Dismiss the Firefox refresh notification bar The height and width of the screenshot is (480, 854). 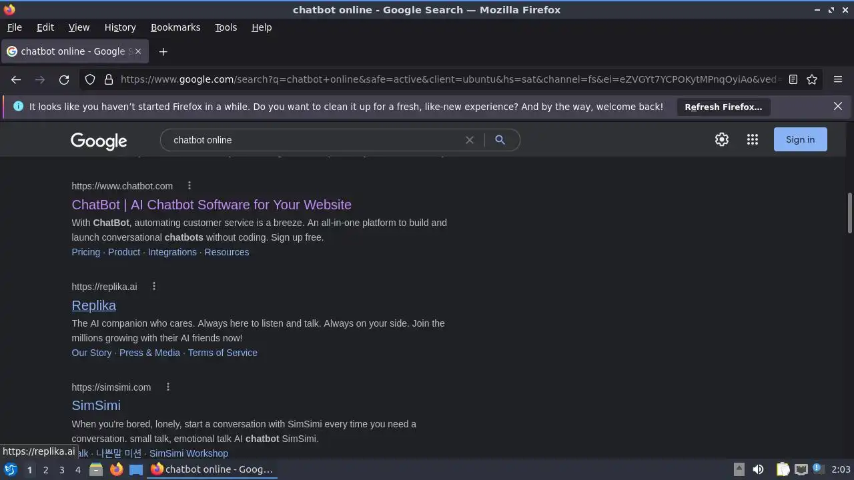[838, 106]
